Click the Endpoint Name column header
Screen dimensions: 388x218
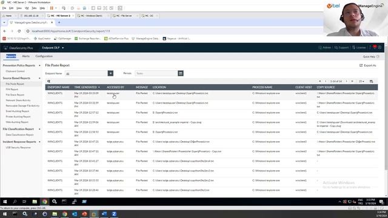(58, 87)
